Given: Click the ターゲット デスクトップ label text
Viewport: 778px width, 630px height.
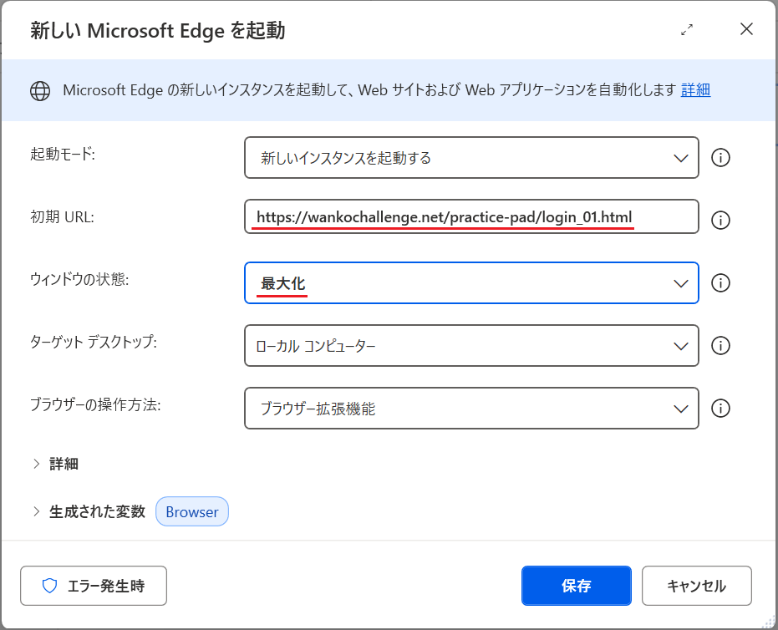Looking at the screenshot, I should click(94, 342).
